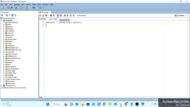Viewport: 190px width, 107px height.
Task: Click the Open folder icon in main toolbar
Action: click(x=5, y=8)
